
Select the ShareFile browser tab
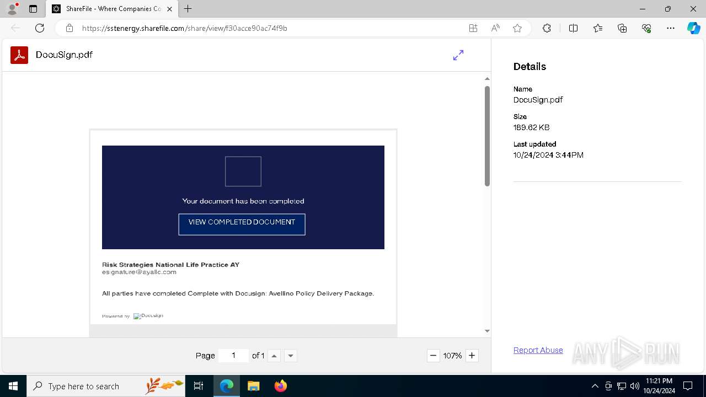tap(112, 9)
